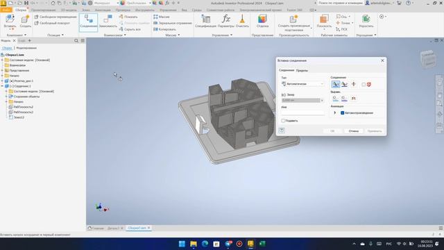Viewport: 444px width, 250px height.
Task: Click the ПСК coordinate system tool
Action: coord(341,29)
